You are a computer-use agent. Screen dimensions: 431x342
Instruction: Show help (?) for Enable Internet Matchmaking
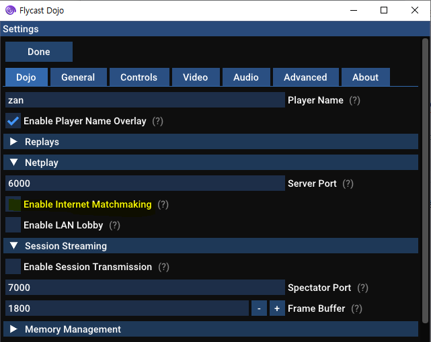pyautogui.click(x=163, y=204)
